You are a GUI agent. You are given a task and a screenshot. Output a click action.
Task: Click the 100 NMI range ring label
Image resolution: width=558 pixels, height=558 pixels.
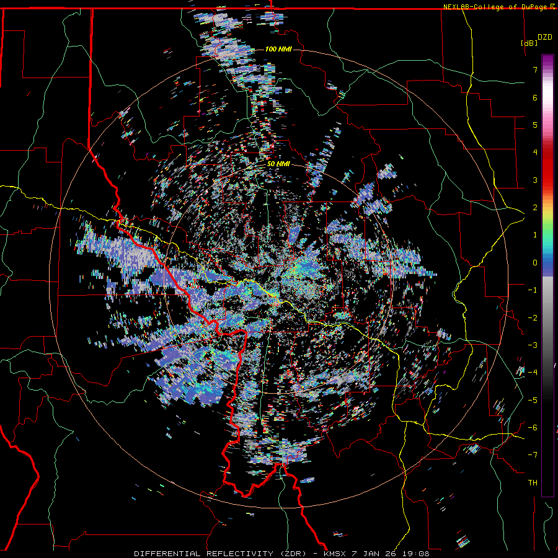point(278,49)
